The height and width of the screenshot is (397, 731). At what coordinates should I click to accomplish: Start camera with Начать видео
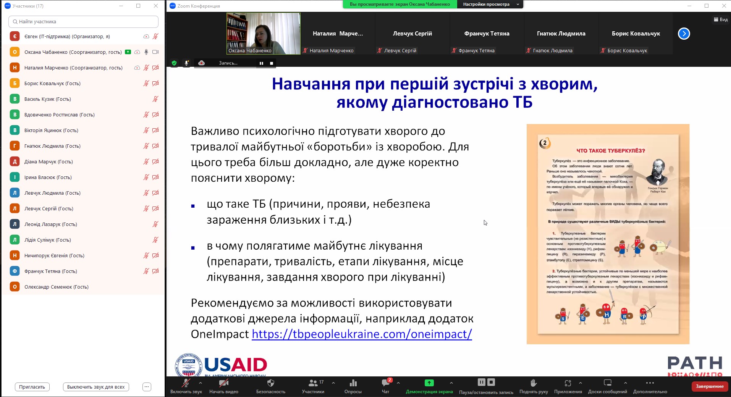coord(224,383)
